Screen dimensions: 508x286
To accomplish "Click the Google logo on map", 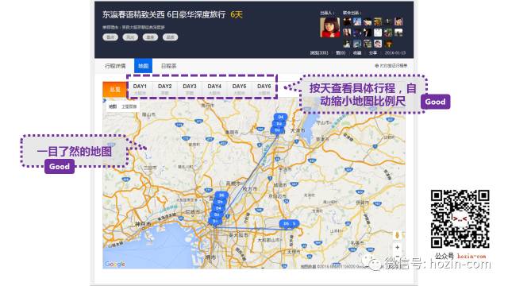I will 115,264.
